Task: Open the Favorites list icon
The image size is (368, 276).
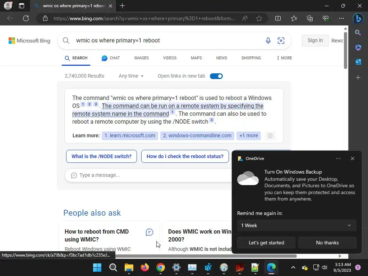Action: click(294, 18)
